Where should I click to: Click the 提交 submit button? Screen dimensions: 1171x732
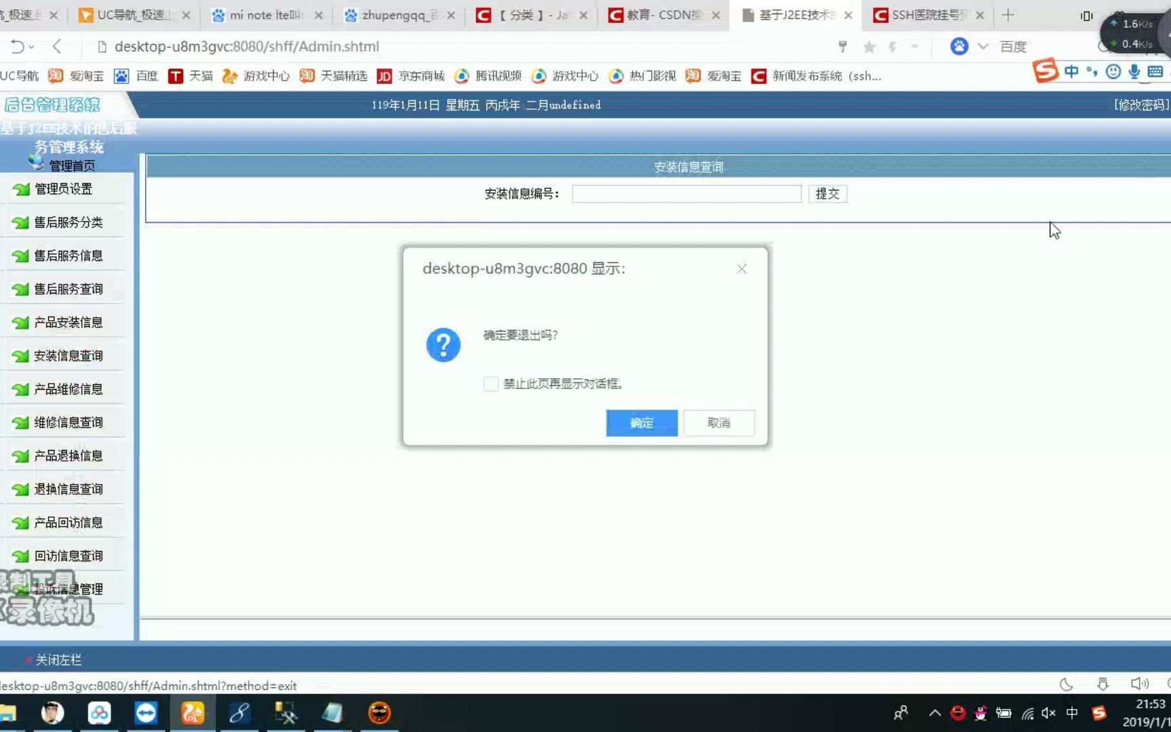pyautogui.click(x=827, y=194)
